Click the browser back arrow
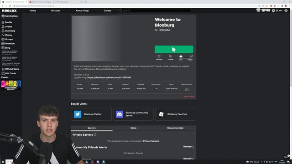Viewport: 292px width, 164px height. 2,6
